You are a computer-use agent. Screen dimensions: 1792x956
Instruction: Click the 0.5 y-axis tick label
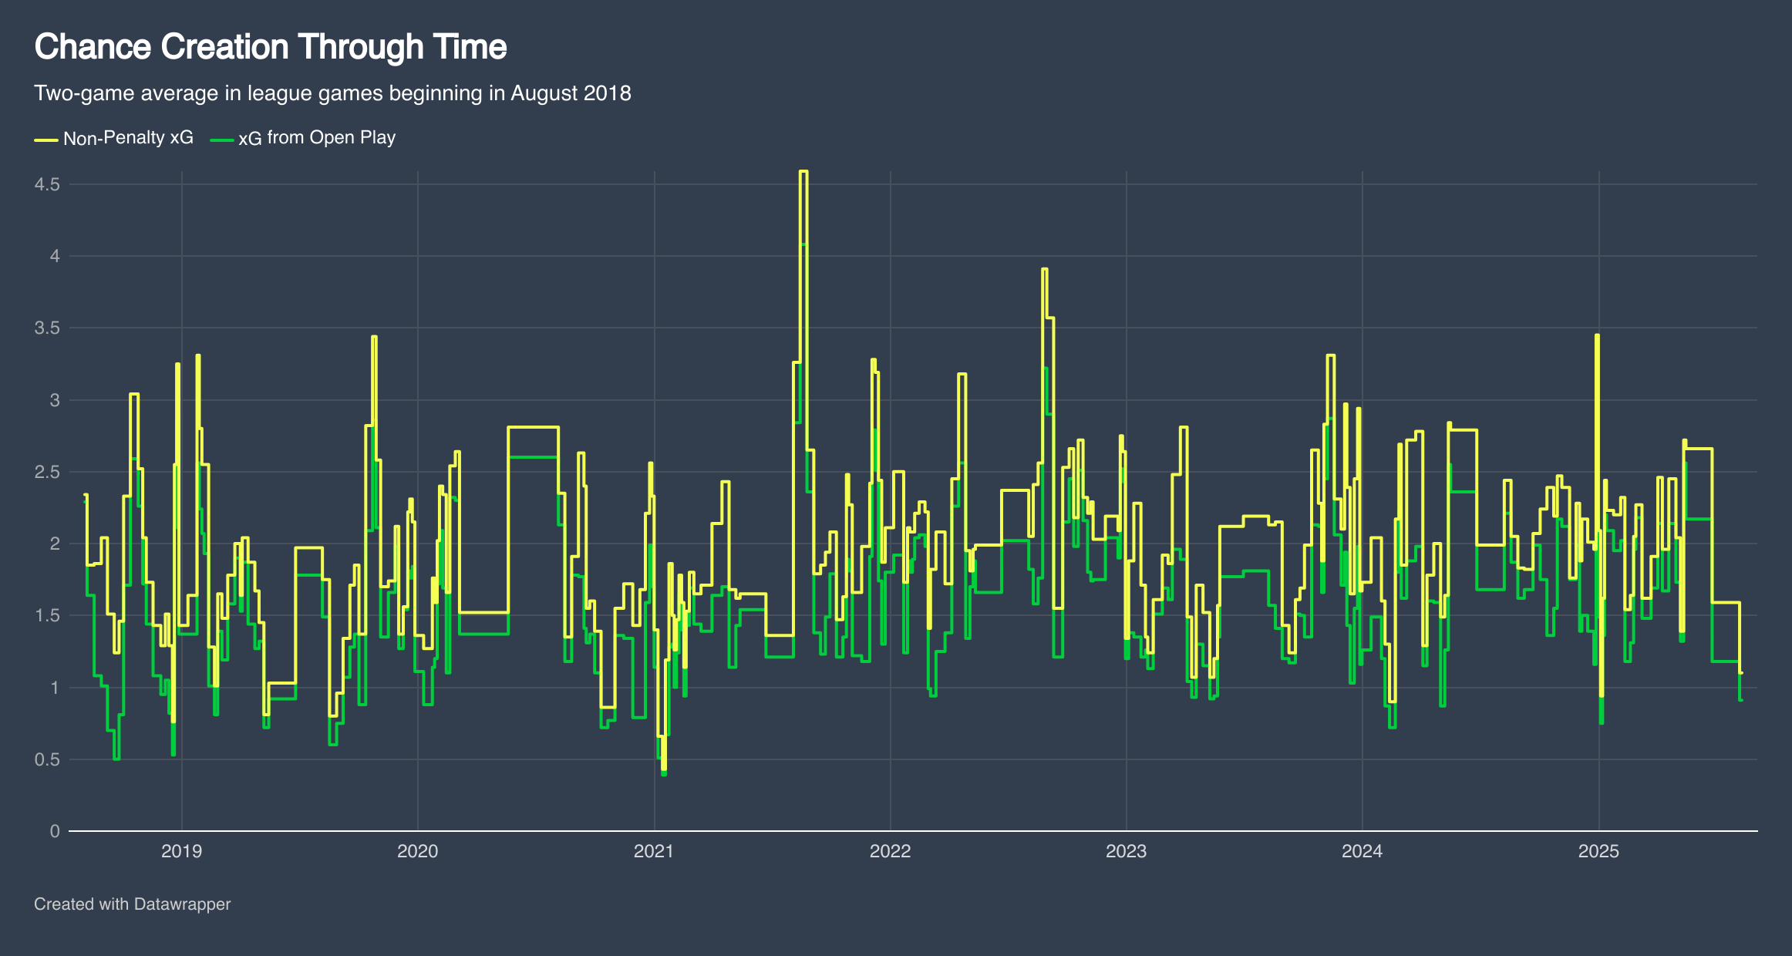(x=46, y=759)
